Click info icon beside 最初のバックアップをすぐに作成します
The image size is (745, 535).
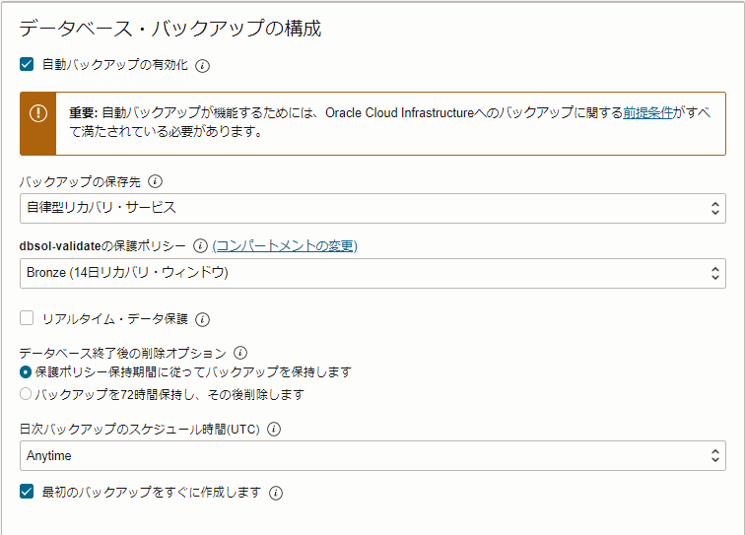[276, 493]
